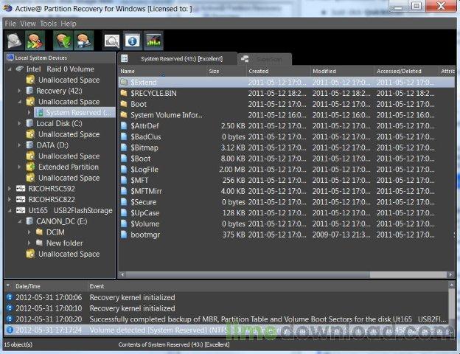Image resolution: width=460 pixels, height=354 pixels.
Task: Click the log panel scroll up arrow
Action: (x=451, y=285)
